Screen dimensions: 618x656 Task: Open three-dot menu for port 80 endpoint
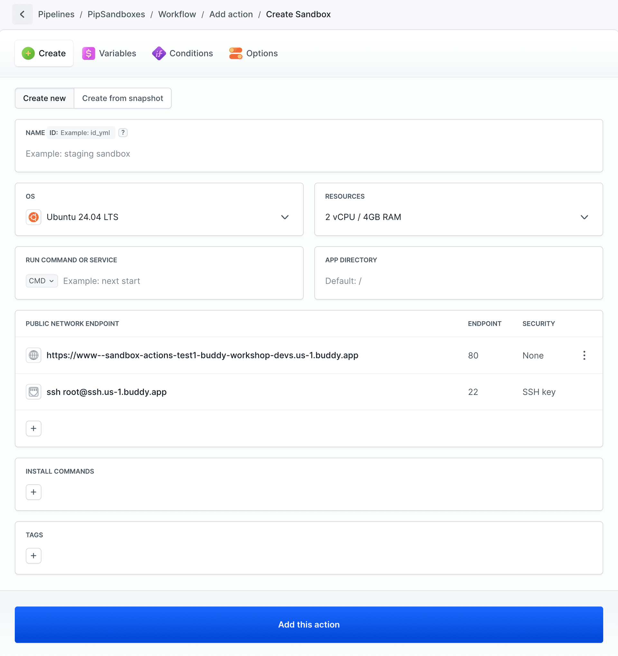[x=584, y=355]
